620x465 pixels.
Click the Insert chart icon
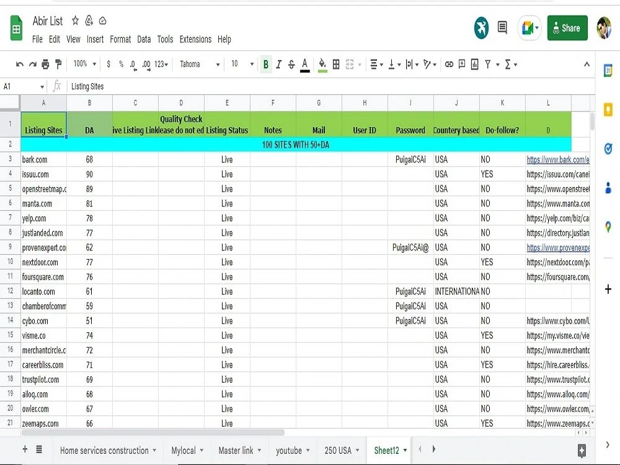coord(475,64)
